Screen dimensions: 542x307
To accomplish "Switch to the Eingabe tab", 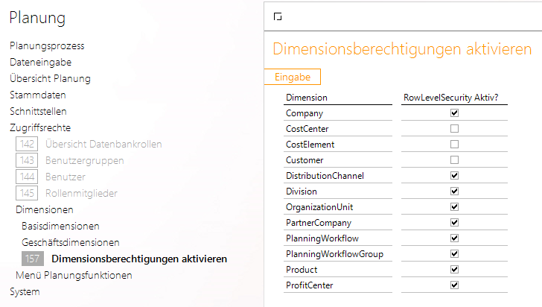I will click(x=292, y=77).
